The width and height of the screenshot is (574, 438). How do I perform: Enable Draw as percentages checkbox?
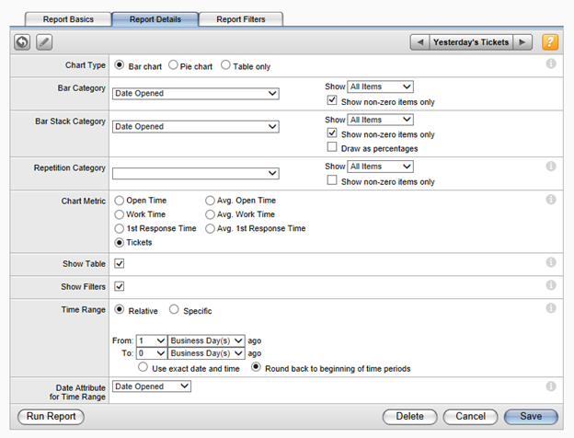pyautogui.click(x=332, y=147)
